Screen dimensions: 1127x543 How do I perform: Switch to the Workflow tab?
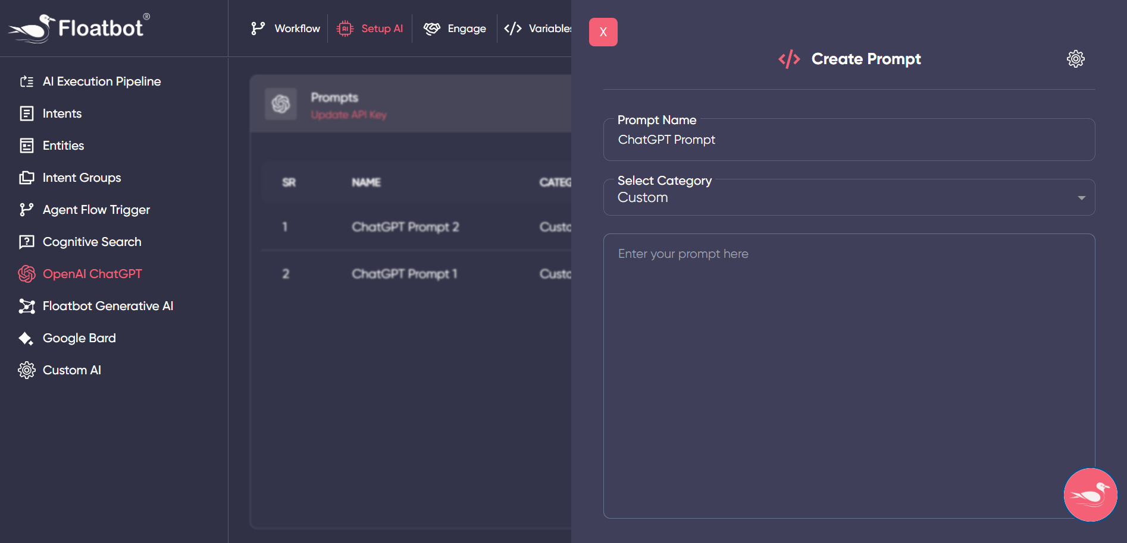(286, 29)
